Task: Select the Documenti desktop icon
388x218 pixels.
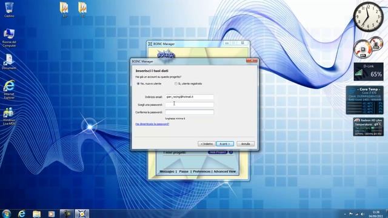Action: (9, 62)
